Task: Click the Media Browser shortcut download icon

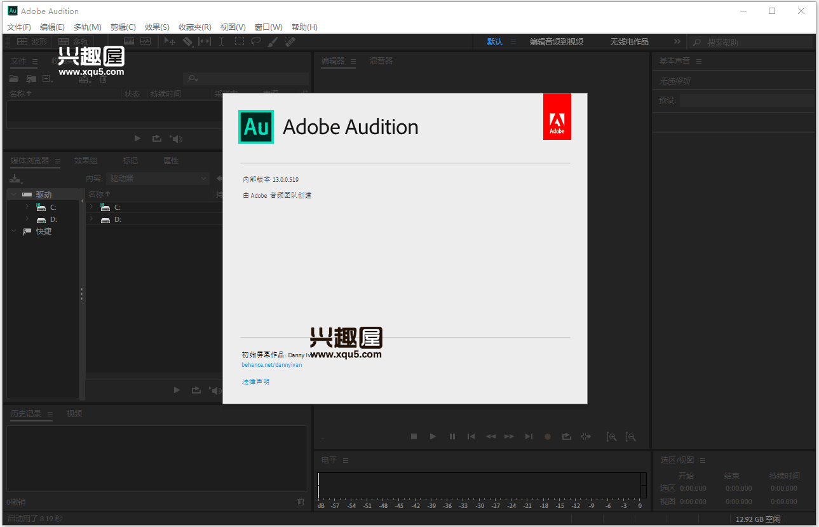Action: (x=15, y=179)
